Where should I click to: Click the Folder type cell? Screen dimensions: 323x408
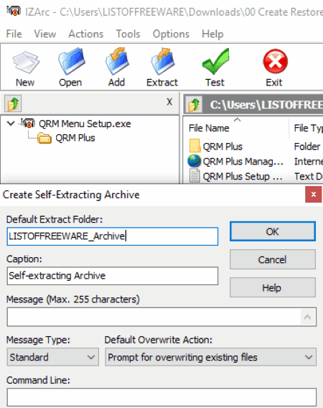[x=307, y=147]
